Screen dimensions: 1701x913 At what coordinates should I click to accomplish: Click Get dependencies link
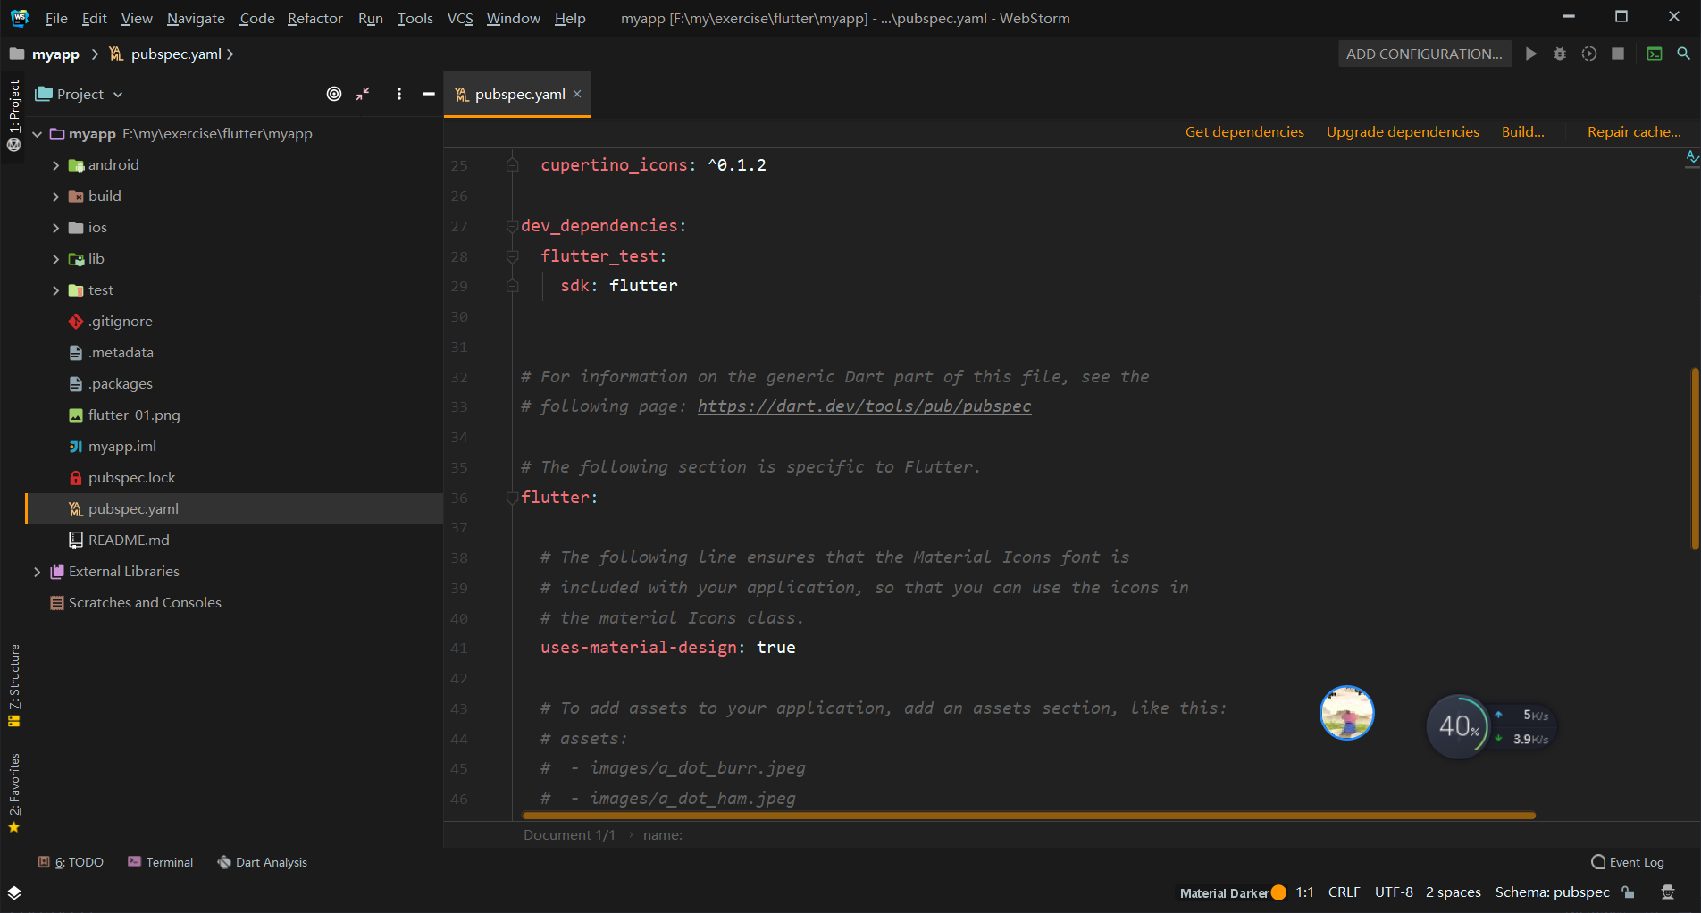click(x=1244, y=131)
